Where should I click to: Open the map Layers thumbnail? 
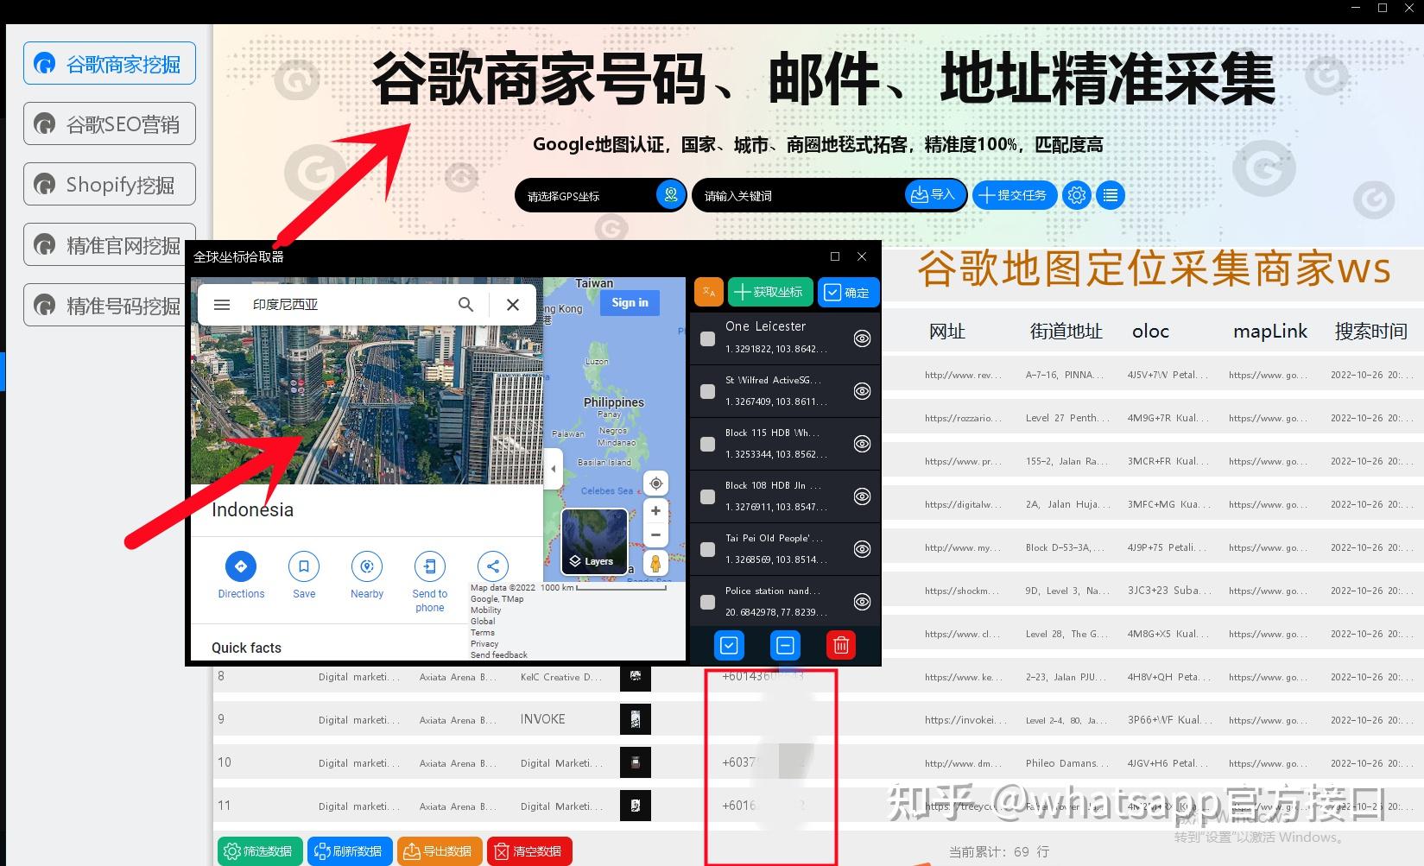coord(594,542)
